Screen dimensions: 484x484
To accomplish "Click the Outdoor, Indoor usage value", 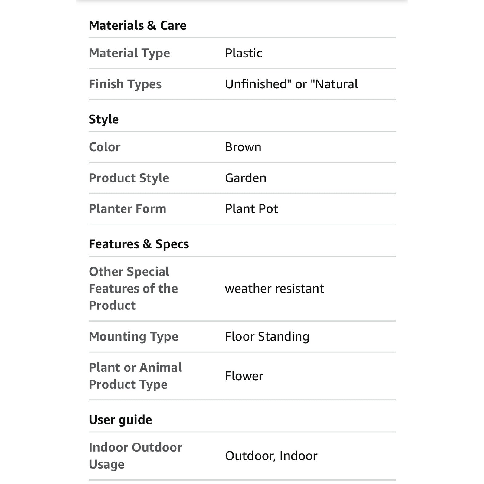I will [271, 456].
